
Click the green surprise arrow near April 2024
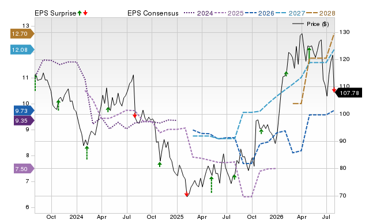[x=108, y=109]
